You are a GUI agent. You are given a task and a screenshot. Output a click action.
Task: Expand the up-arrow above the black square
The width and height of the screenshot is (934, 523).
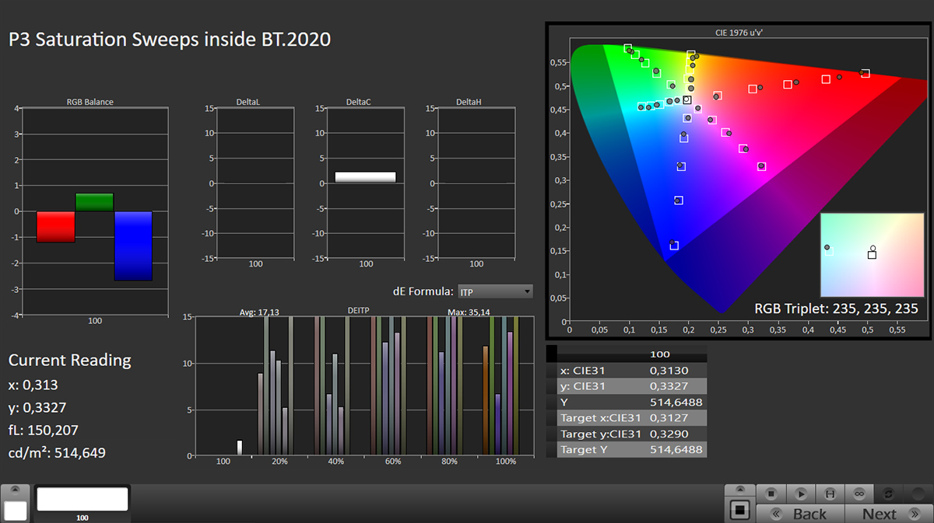[x=740, y=490]
